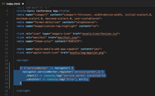Click the "viewport" name attribute value
This screenshot has height=96, width=155.
[x=41, y=15]
